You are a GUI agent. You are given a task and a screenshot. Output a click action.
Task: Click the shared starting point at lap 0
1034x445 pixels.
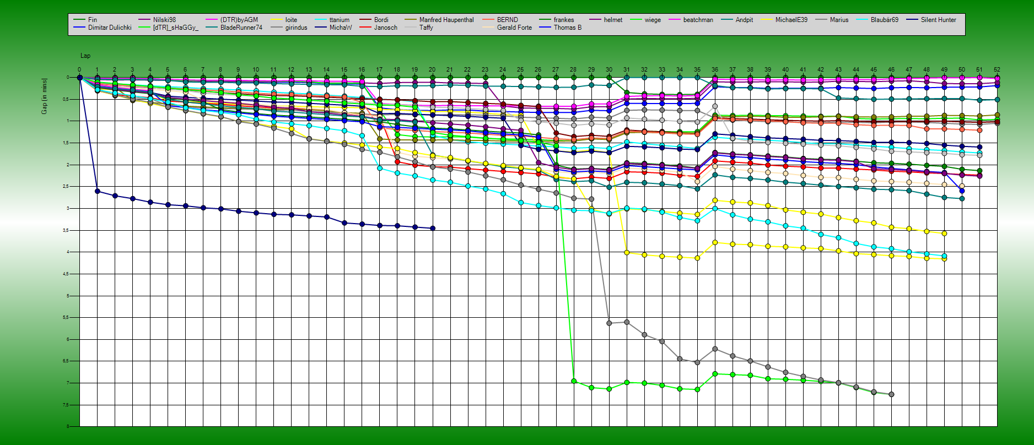(80, 78)
